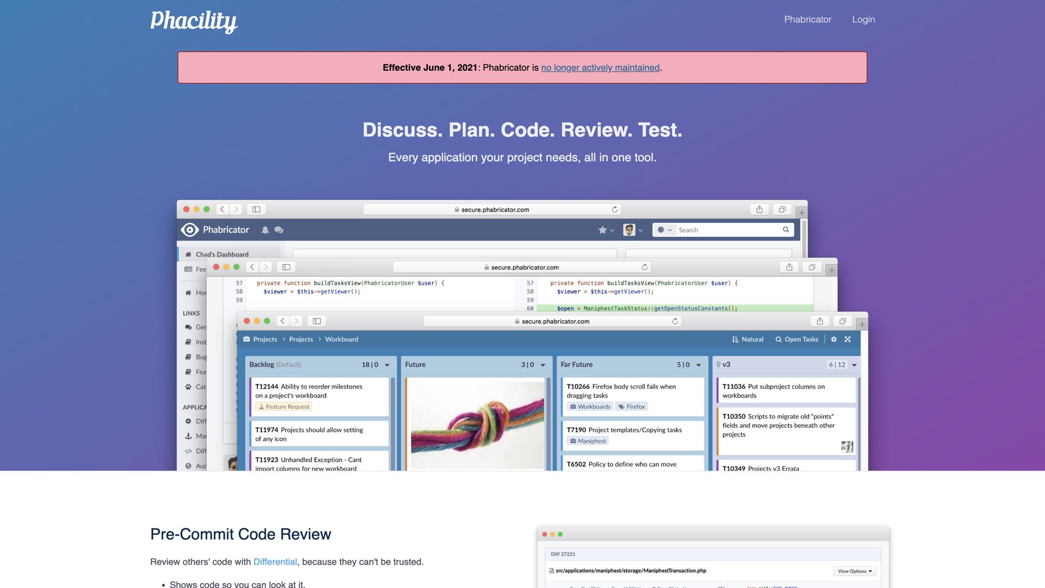This screenshot has width=1045, height=588.
Task: Open View Options dropdown in diff
Action: (854, 571)
